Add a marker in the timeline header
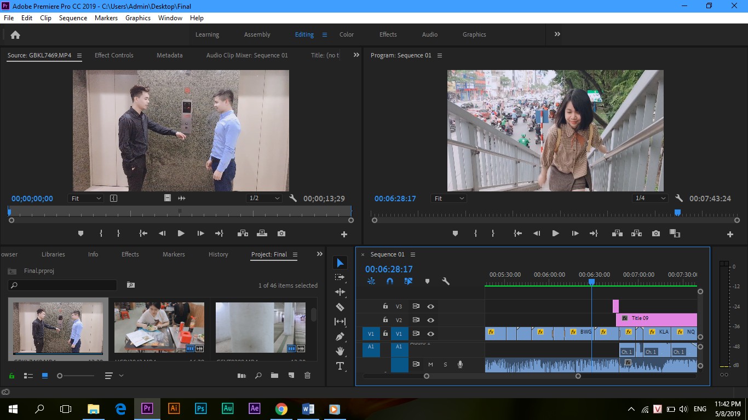Viewport: 748px width, 420px height. tap(427, 281)
